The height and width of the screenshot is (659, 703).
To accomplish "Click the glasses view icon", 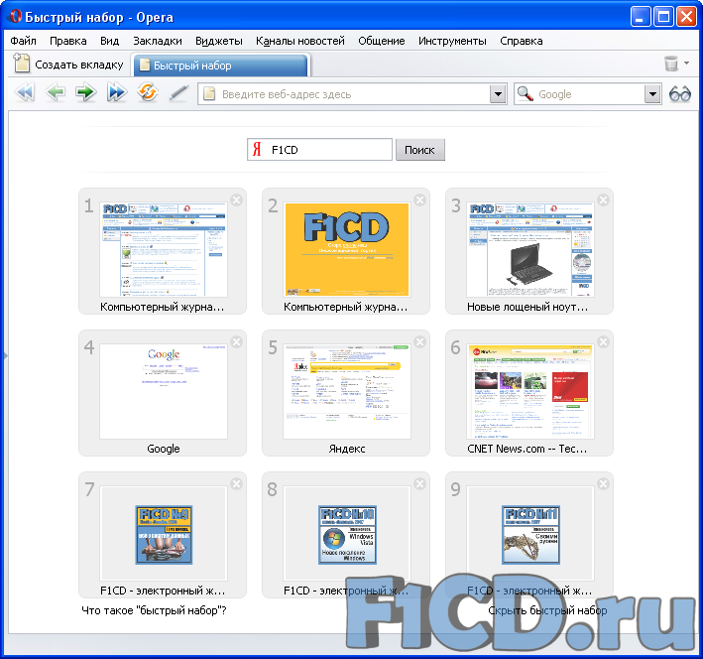I will pos(679,94).
